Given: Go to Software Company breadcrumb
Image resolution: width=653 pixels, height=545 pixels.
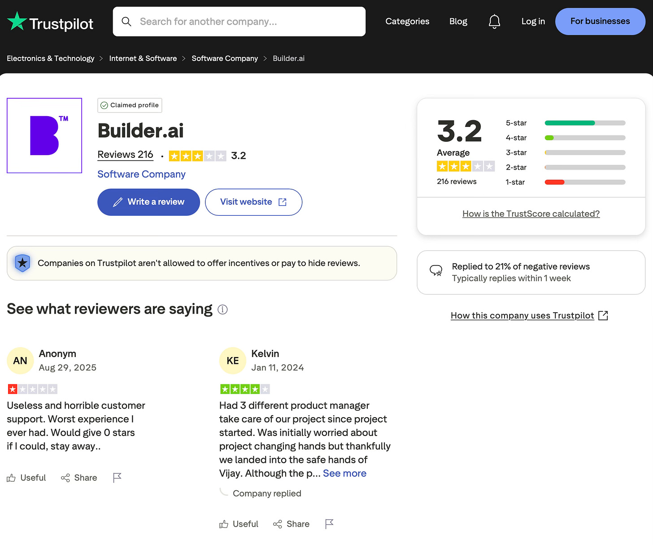Looking at the screenshot, I should point(225,58).
